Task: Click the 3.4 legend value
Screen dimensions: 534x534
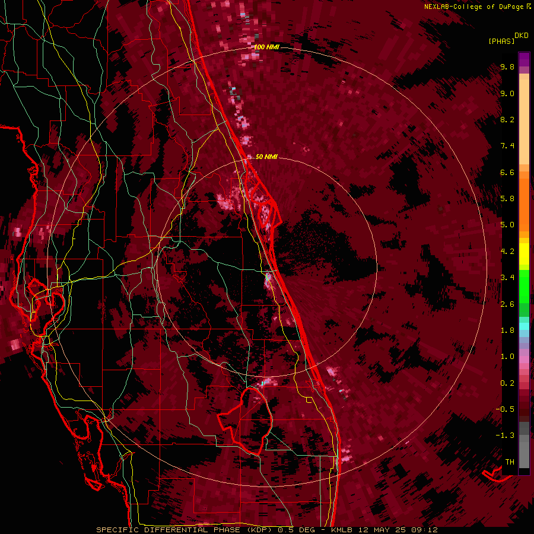Action: pyautogui.click(x=507, y=278)
